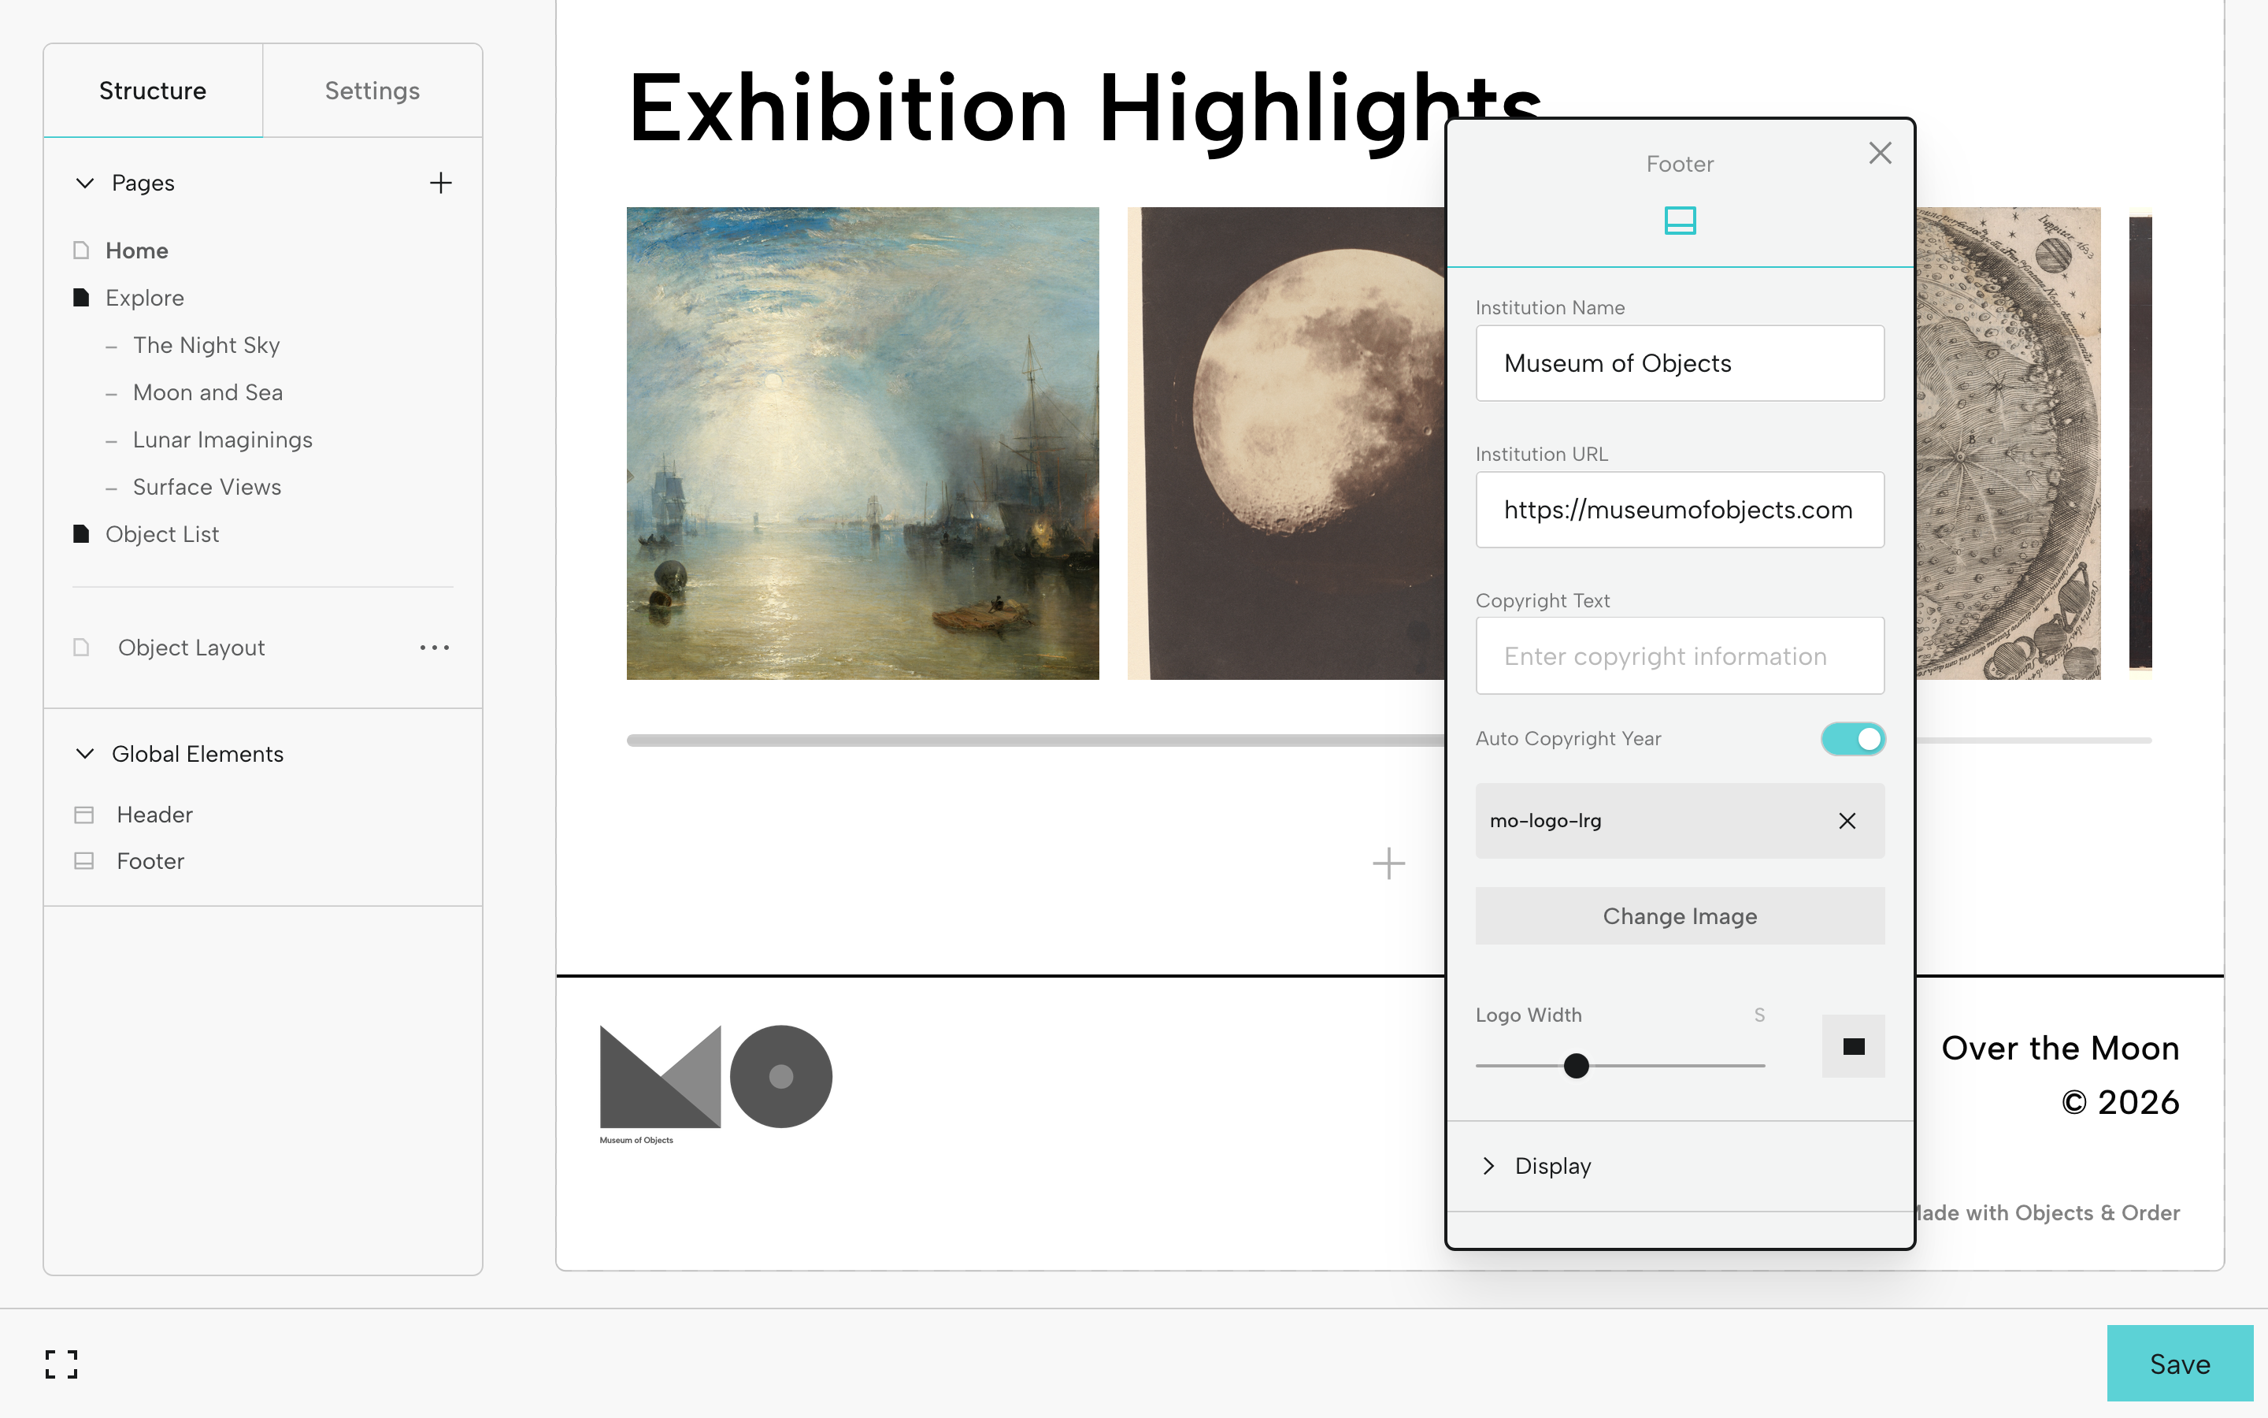This screenshot has height=1418, width=2268.
Task: Click the Change Image button
Action: point(1680,916)
